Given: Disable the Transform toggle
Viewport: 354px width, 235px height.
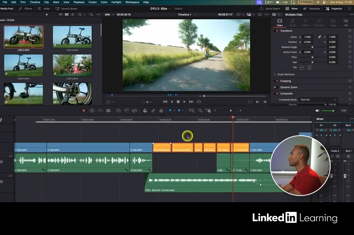Looking at the screenshot, I should point(276,31).
